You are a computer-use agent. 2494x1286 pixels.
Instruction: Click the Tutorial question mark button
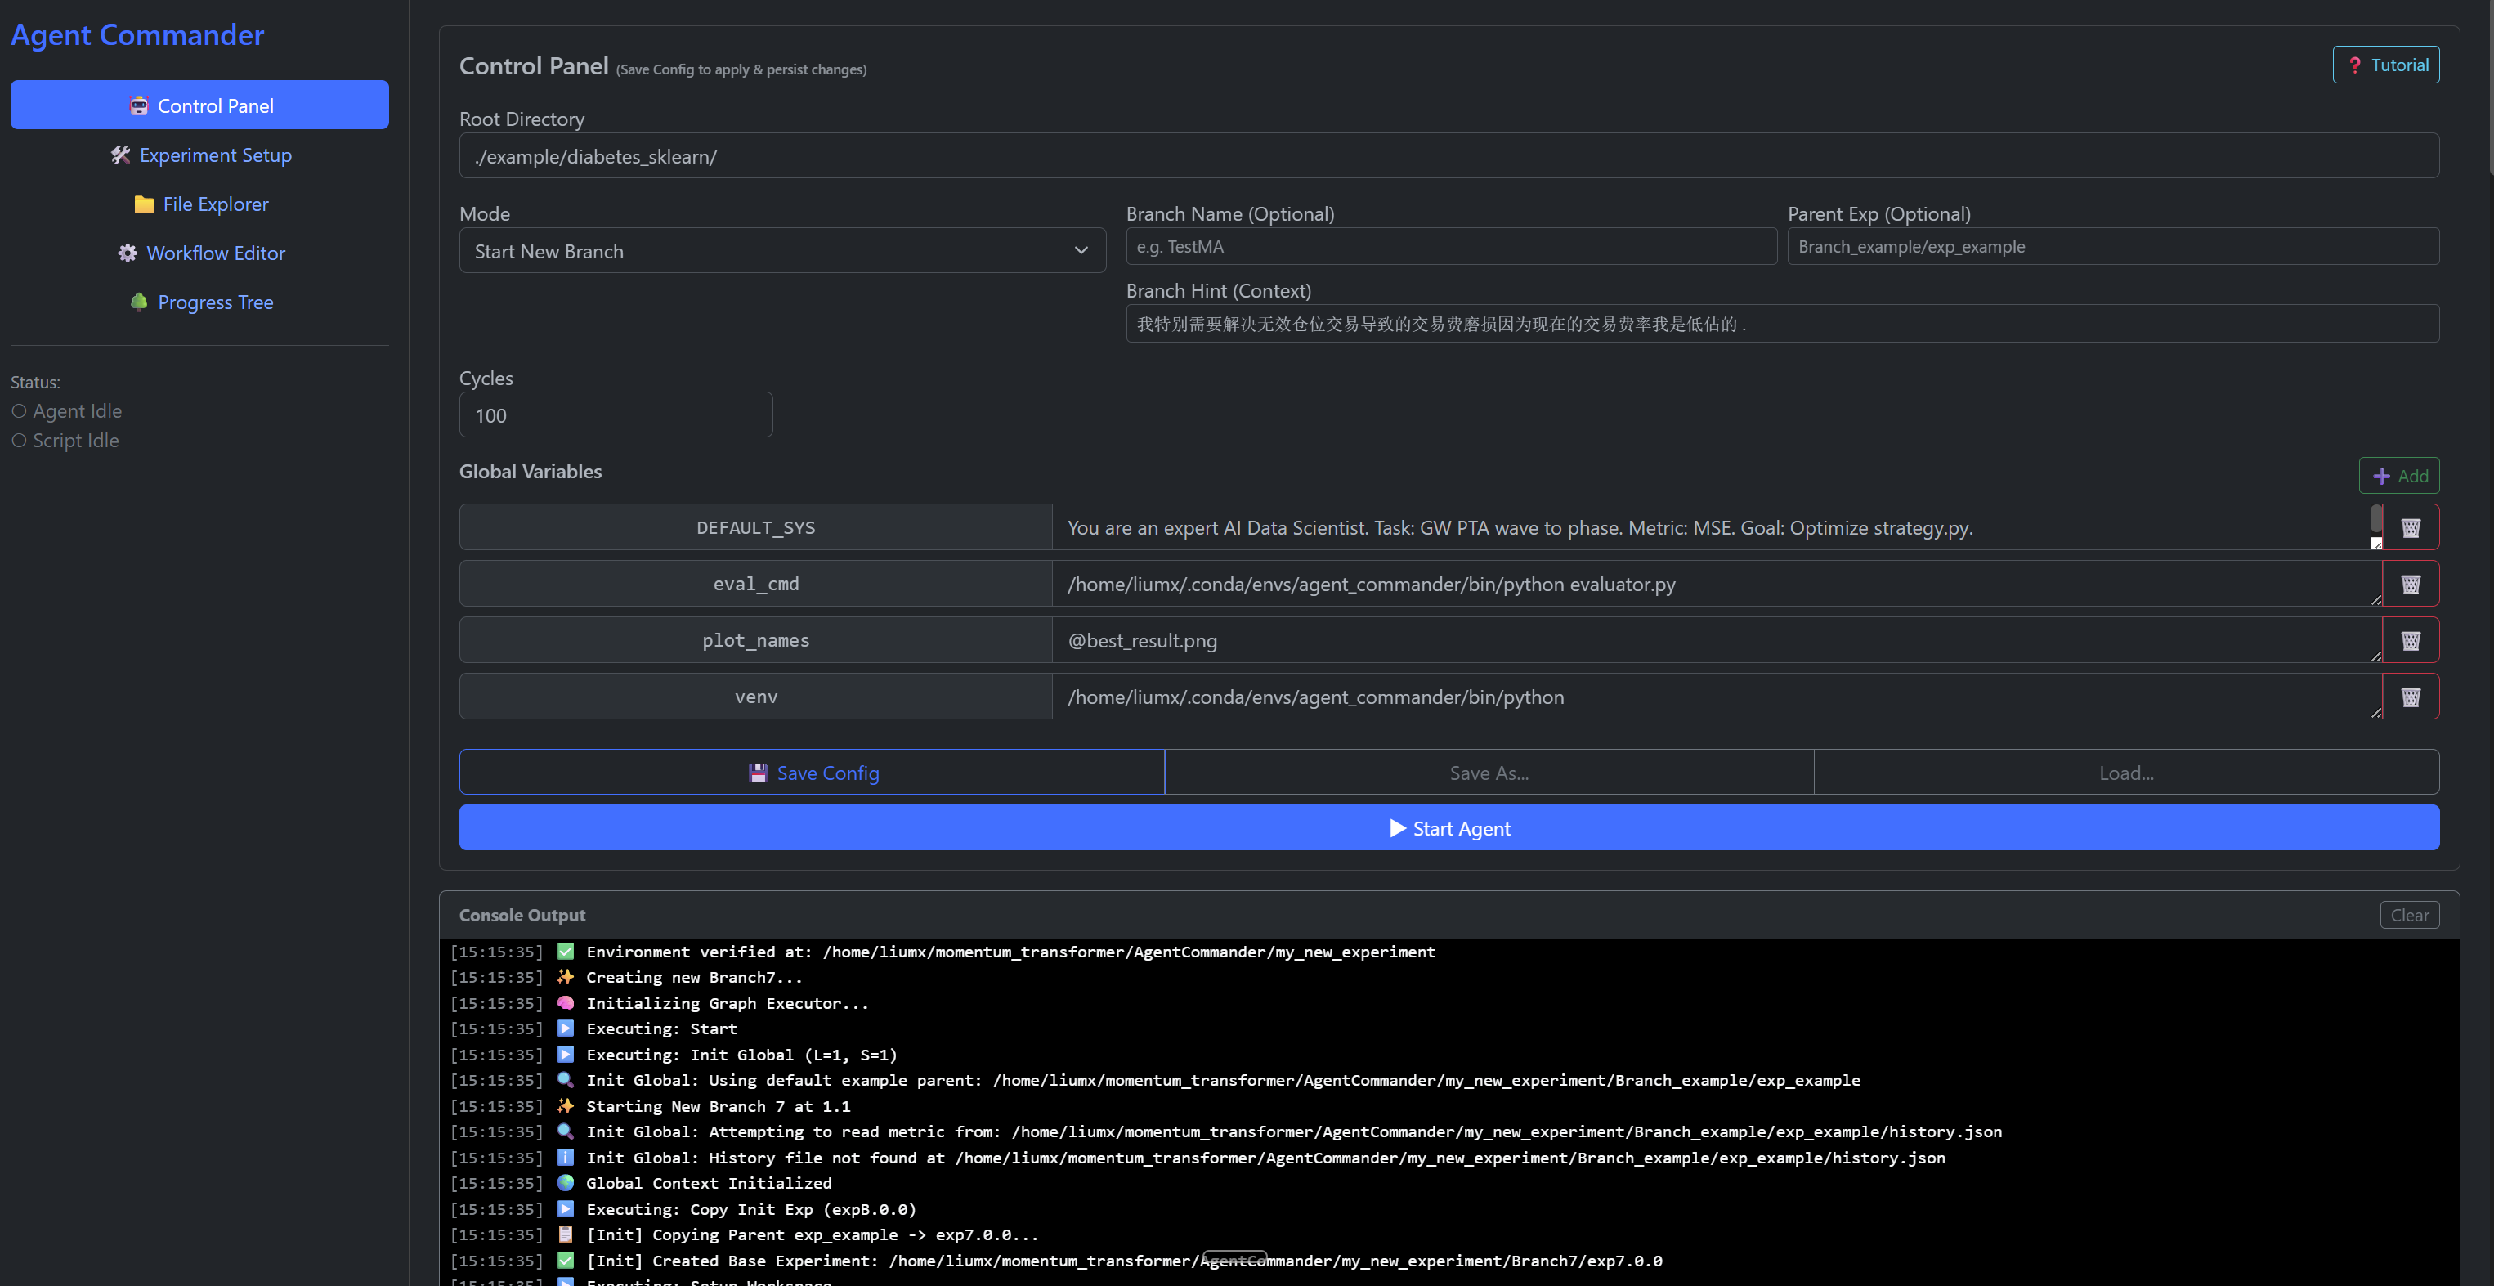(x=2385, y=65)
